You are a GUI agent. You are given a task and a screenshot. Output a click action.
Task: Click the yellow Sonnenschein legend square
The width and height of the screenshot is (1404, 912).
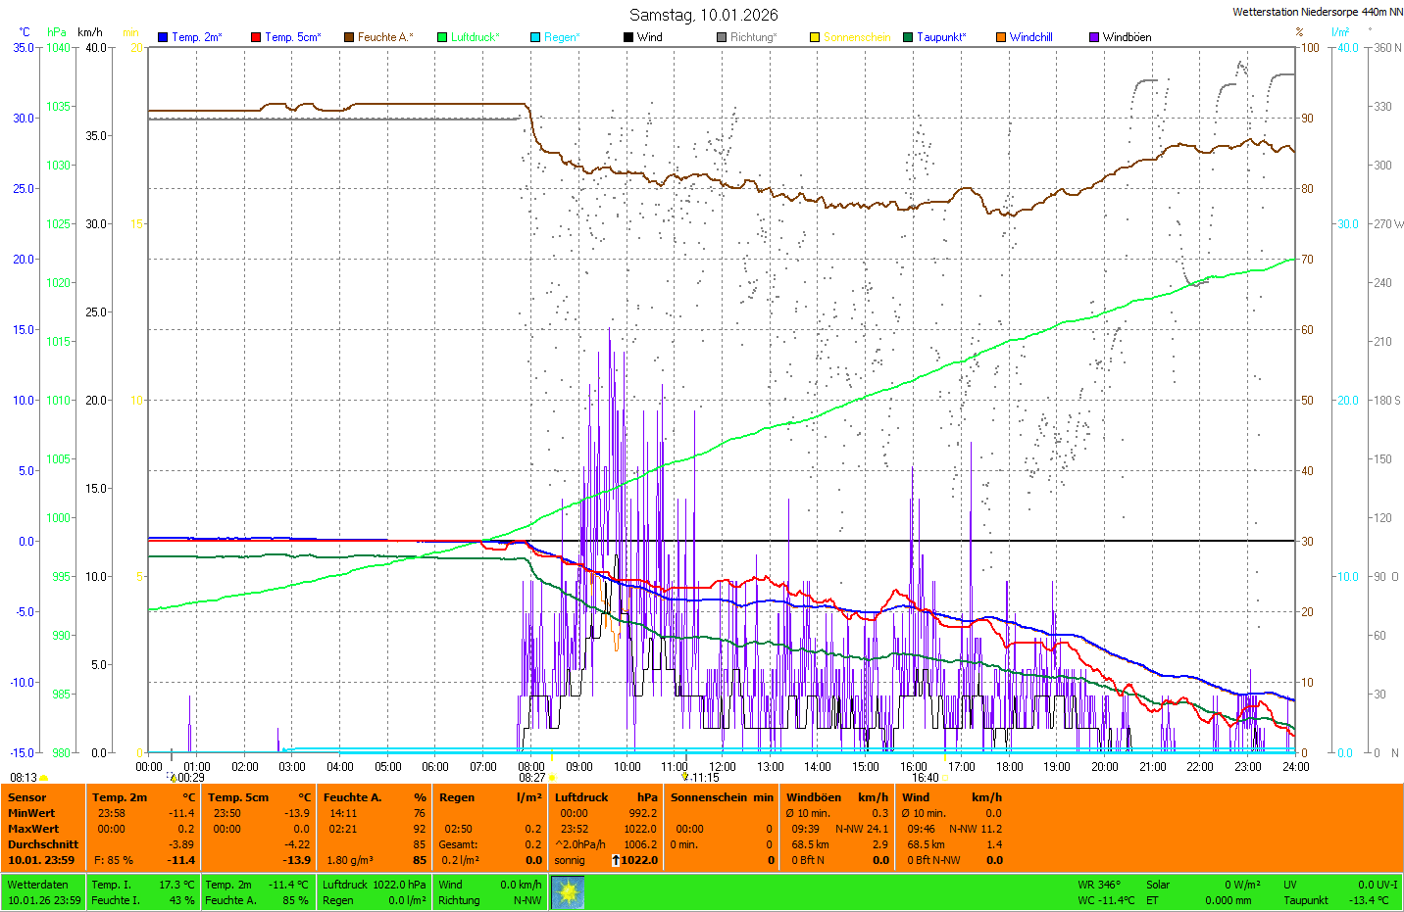815,37
